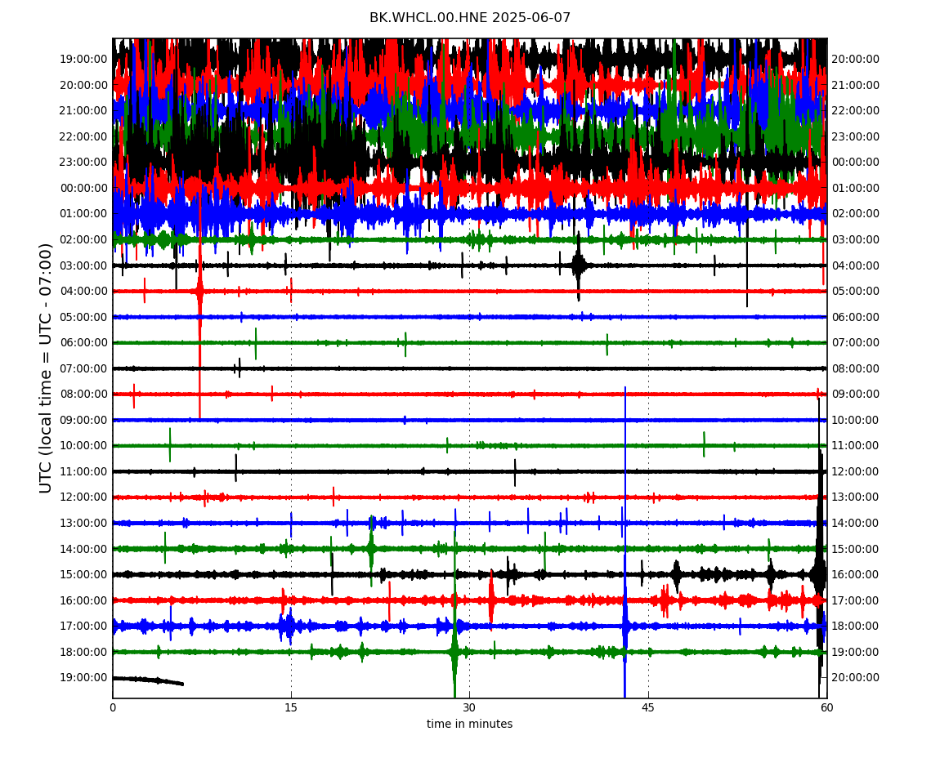Click left-axis UTC label 04:00:00
Viewport: 940px width, 776px height.
click(83, 292)
